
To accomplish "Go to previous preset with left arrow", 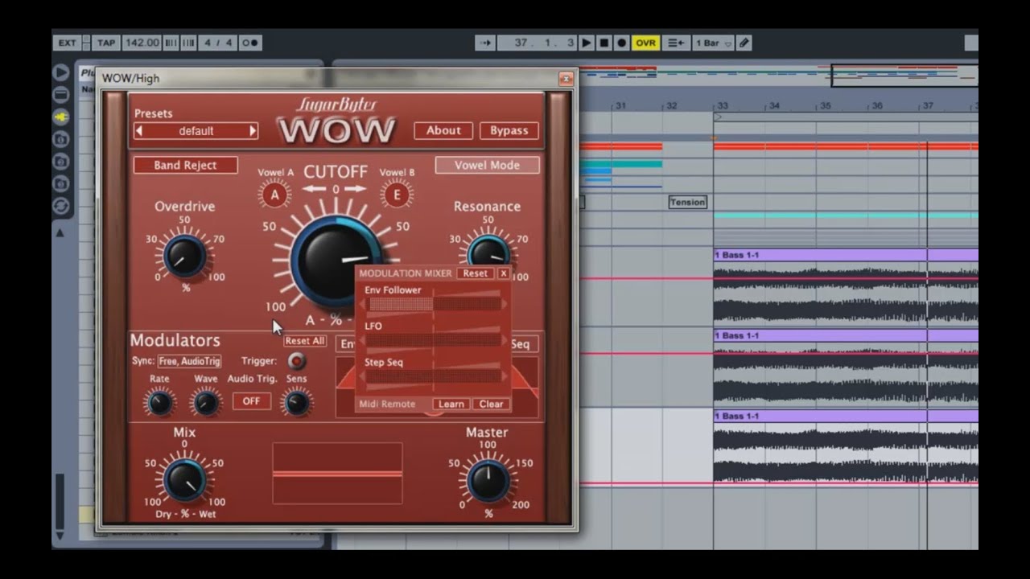I will 138,131.
